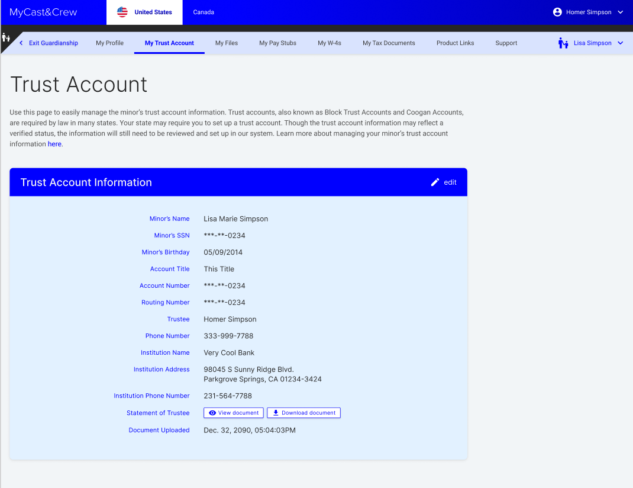Click the Lisa Simpson name in nav bar
This screenshot has height=488, width=633.
pos(593,43)
